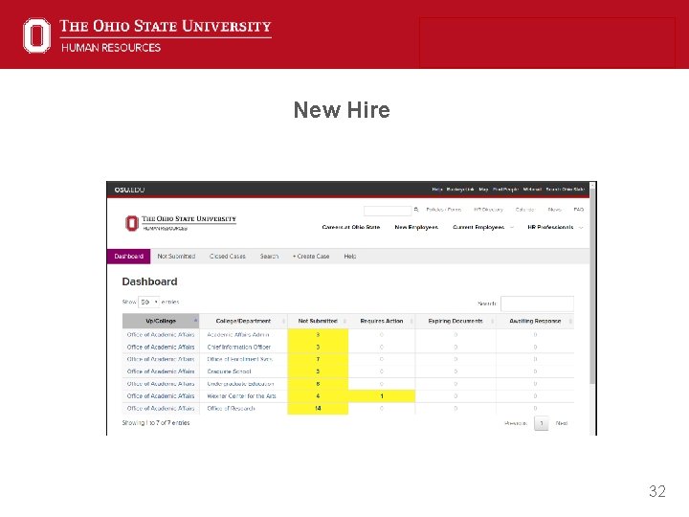This screenshot has height=517, width=689.
Task: Open the Office of Enrollment Svcs link
Action: pyautogui.click(x=239, y=360)
